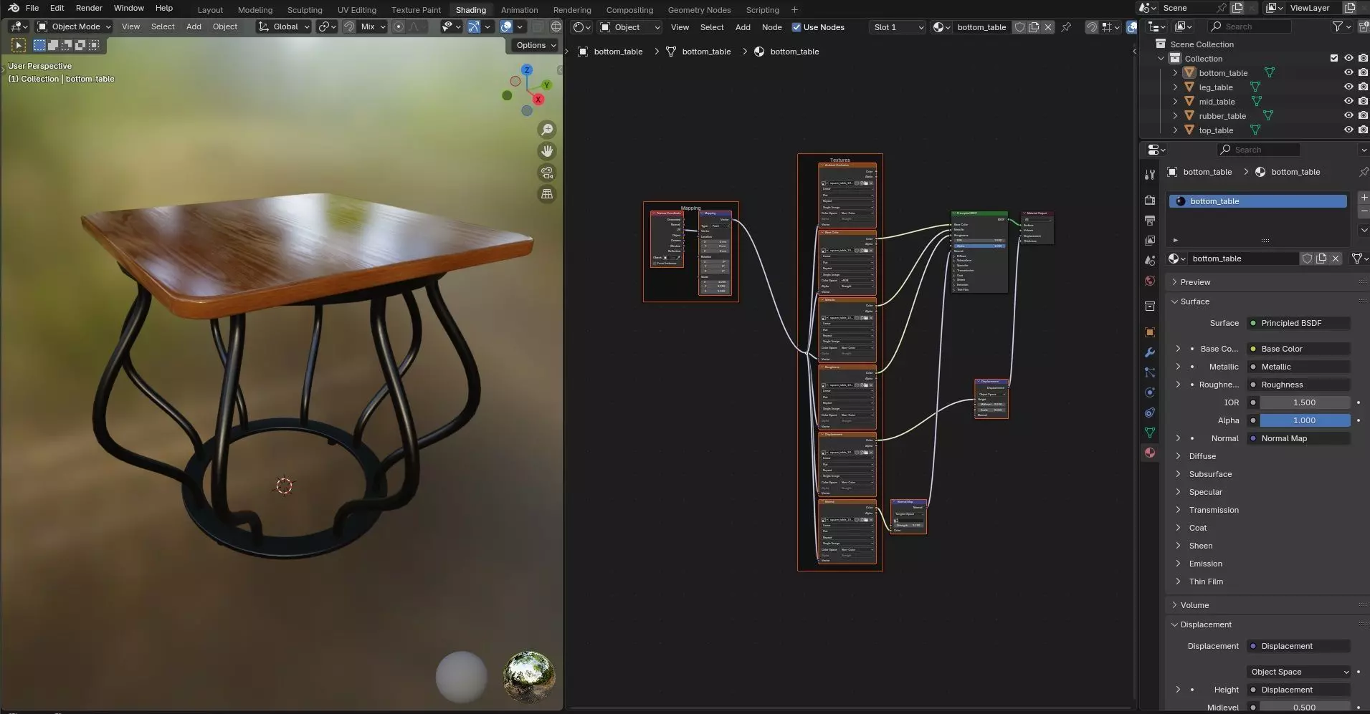The width and height of the screenshot is (1370, 714).
Task: Select bottom_table material slot in list
Action: click(x=1257, y=201)
